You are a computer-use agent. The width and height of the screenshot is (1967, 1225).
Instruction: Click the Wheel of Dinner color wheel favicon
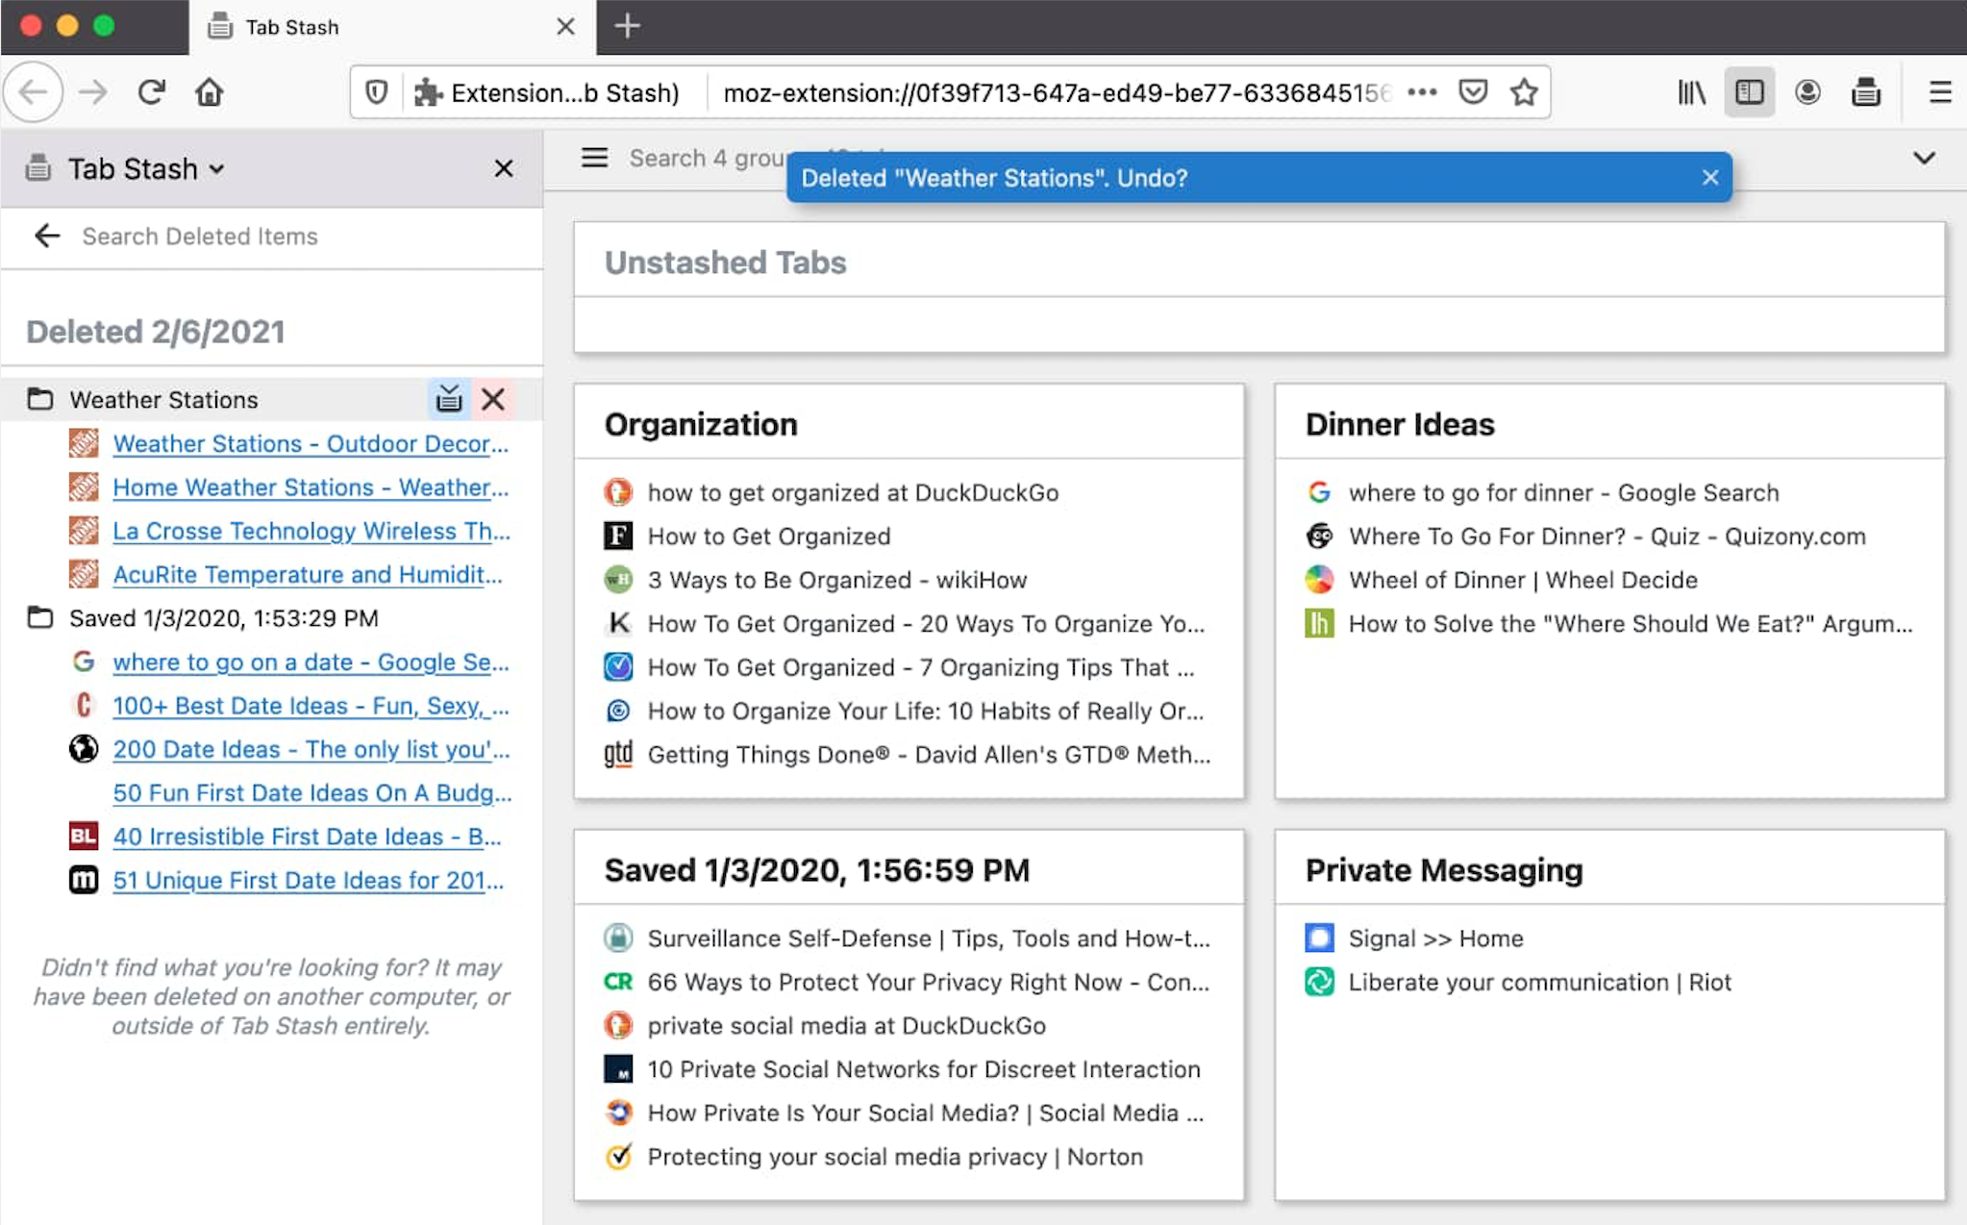click(x=1319, y=580)
